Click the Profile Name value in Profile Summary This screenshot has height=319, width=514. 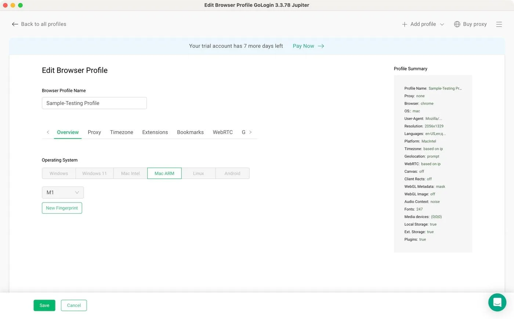(x=445, y=88)
